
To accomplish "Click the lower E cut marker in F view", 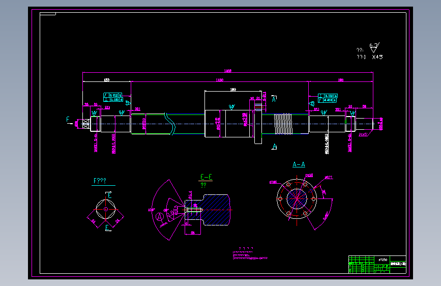I will [x=108, y=228].
